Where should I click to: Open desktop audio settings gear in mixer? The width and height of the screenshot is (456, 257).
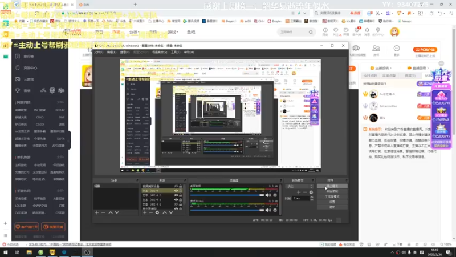[x=275, y=195]
